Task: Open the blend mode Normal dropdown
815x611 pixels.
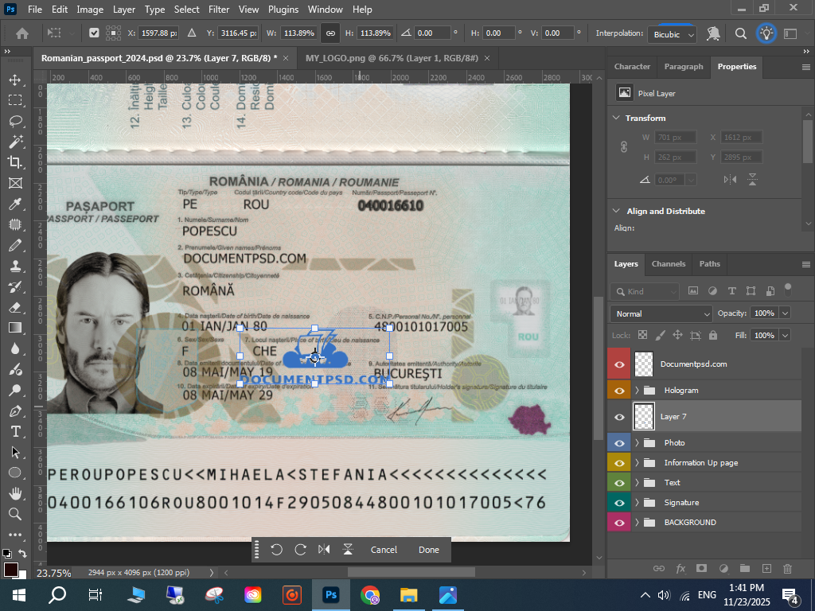Action: (661, 313)
